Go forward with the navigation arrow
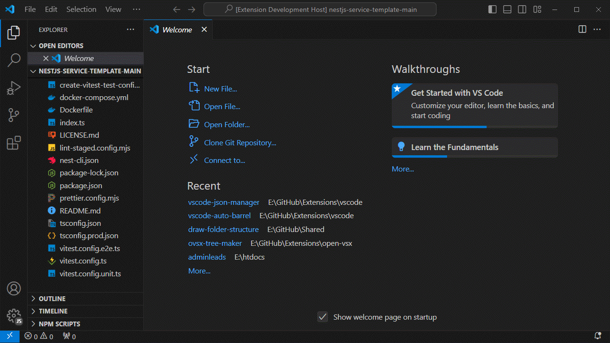The image size is (610, 343). pos(192,10)
